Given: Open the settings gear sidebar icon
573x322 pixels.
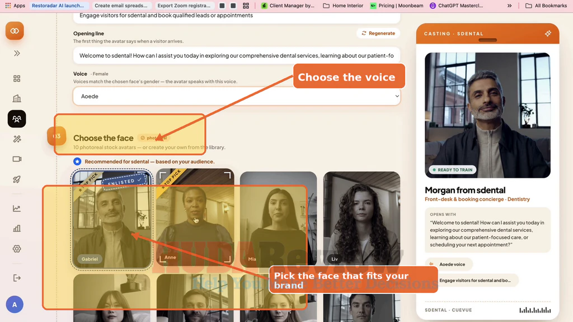Looking at the screenshot, I should 17,249.
